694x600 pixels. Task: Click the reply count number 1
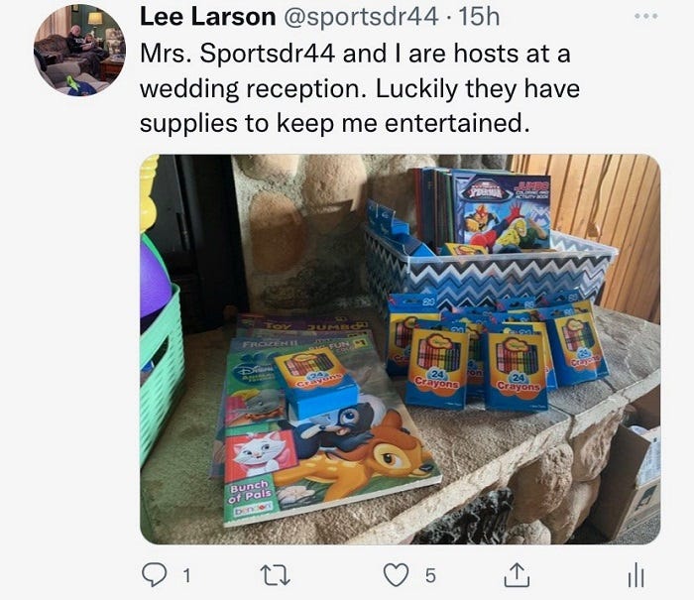tap(186, 575)
